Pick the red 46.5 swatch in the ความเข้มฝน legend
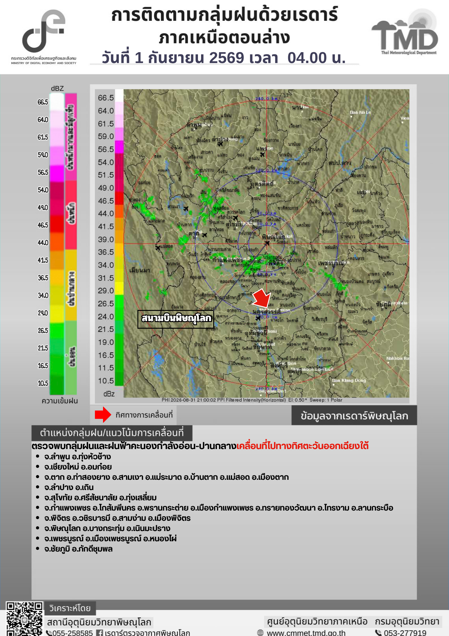 coord(57,224)
